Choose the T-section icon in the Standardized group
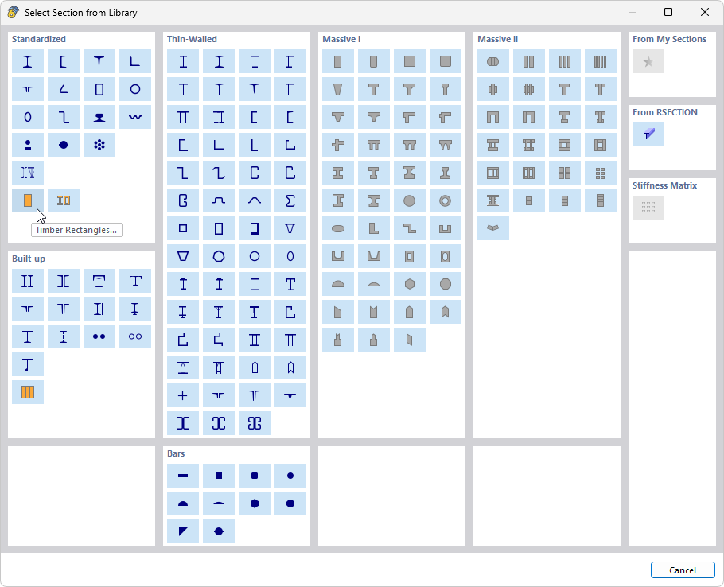 99,61
